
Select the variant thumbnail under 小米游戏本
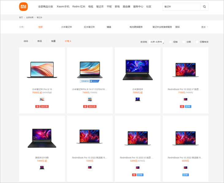[x=138, y=99]
